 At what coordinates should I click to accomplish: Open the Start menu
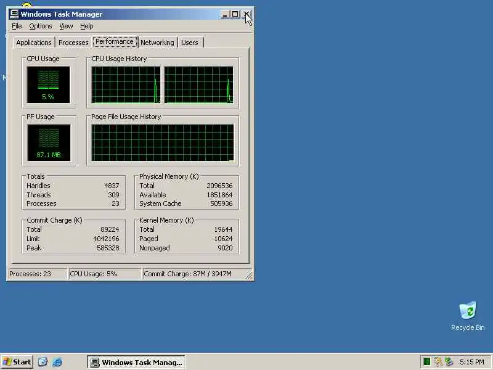(x=17, y=362)
